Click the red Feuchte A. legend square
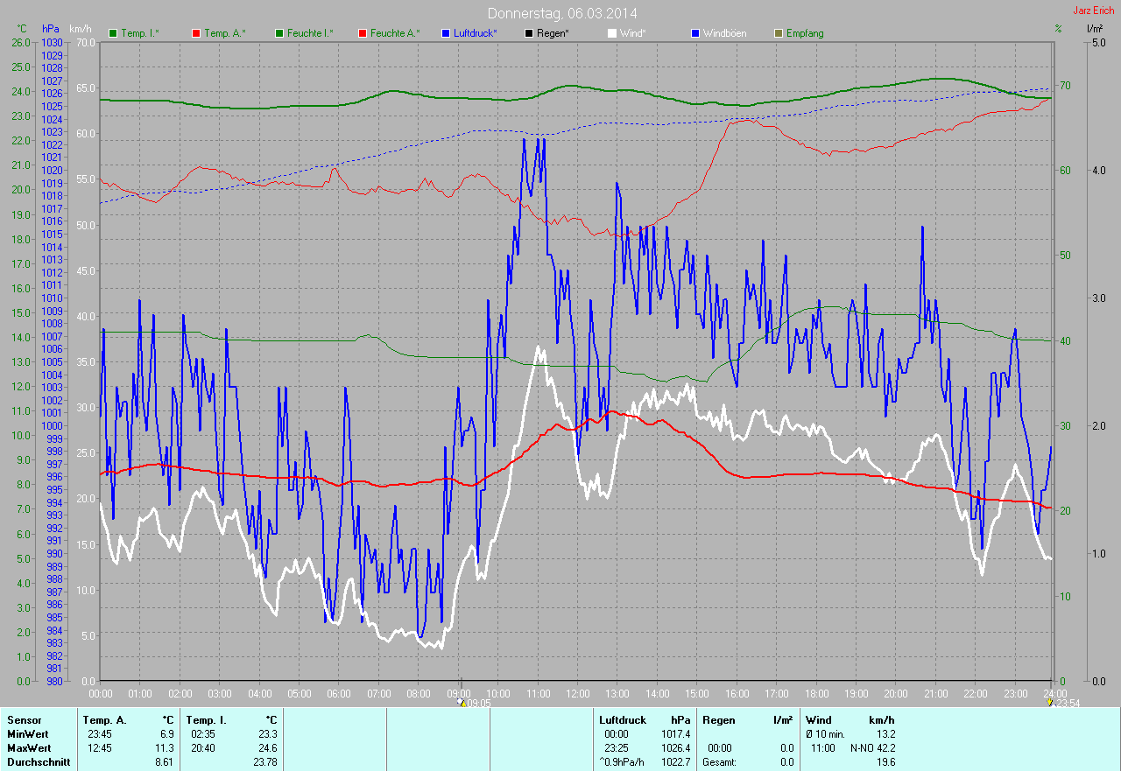Image resolution: width=1121 pixels, height=771 pixels. (x=362, y=33)
